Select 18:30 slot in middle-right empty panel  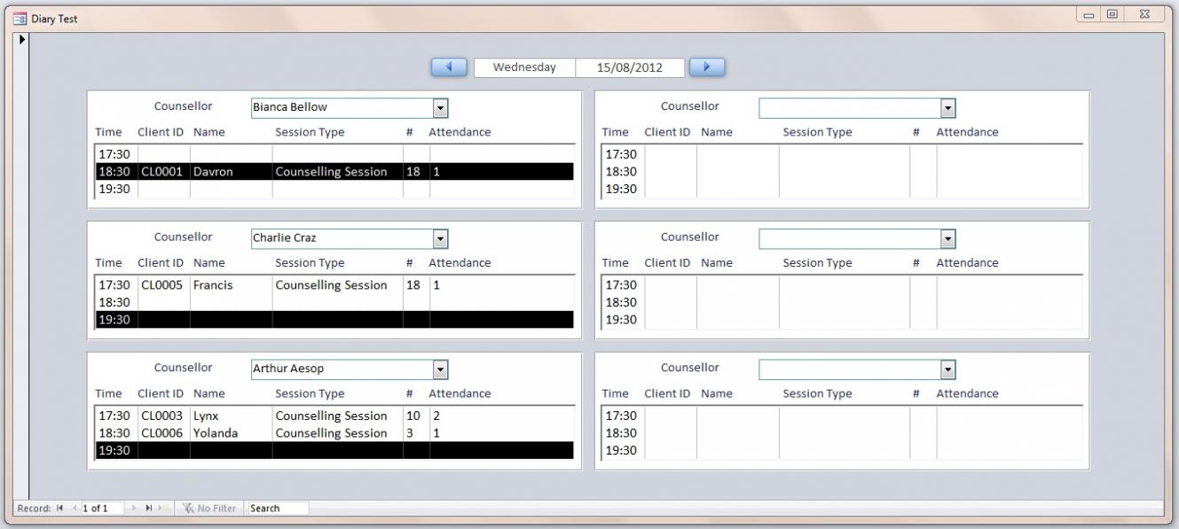point(842,302)
